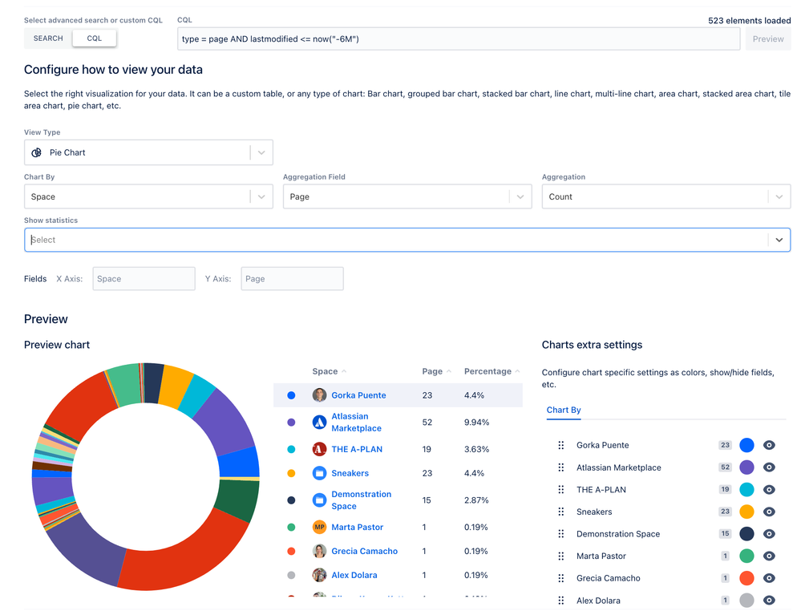Click Sneakers space icon in table

pos(319,473)
